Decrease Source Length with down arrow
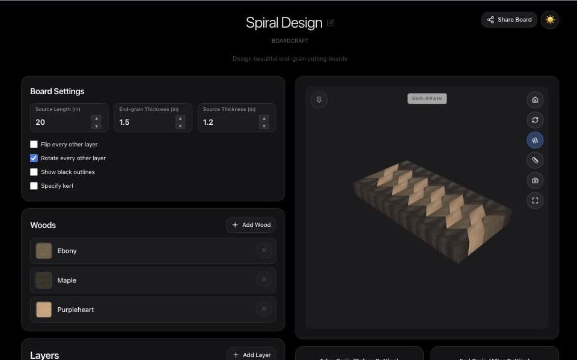 [x=96, y=126]
